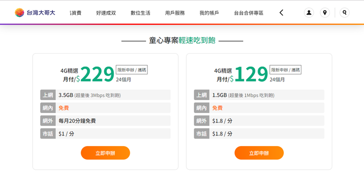
Task: Click the 市話 label on the 229 plan
Action: 48,134
